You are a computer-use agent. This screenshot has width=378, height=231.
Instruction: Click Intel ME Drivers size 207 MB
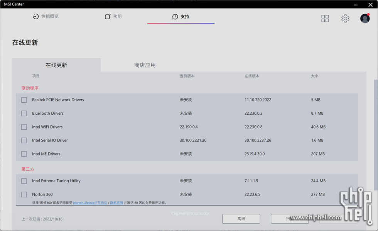point(318,154)
